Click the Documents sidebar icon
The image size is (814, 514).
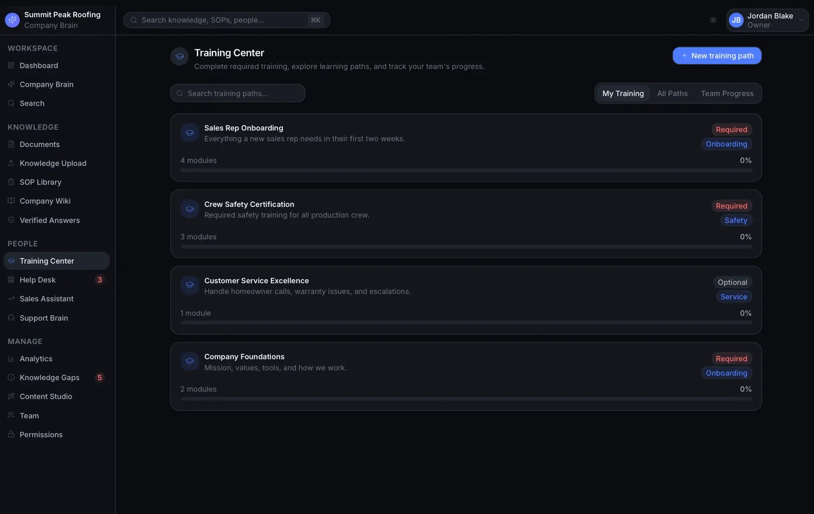coord(11,144)
